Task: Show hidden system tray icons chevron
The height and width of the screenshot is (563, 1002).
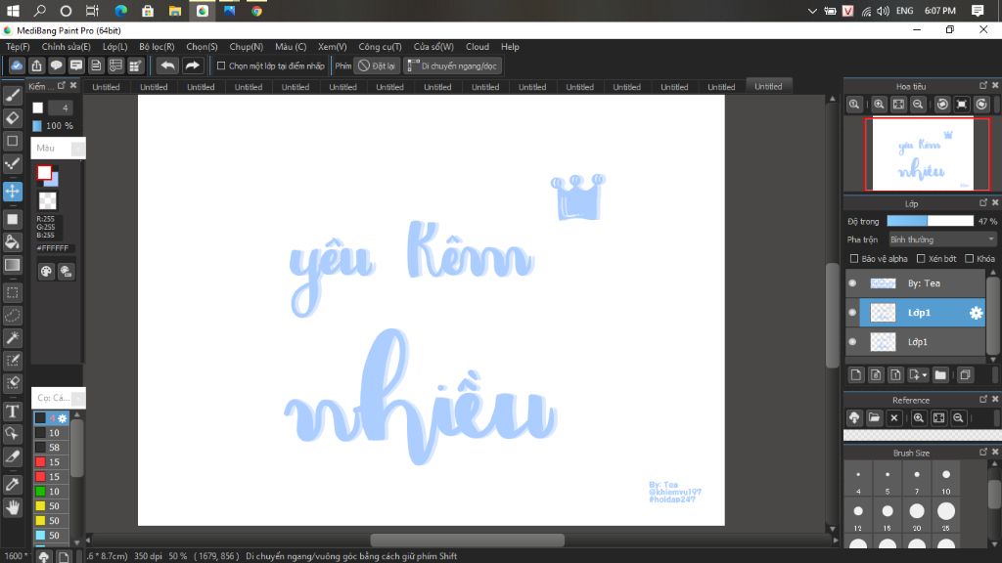Action: (812, 11)
